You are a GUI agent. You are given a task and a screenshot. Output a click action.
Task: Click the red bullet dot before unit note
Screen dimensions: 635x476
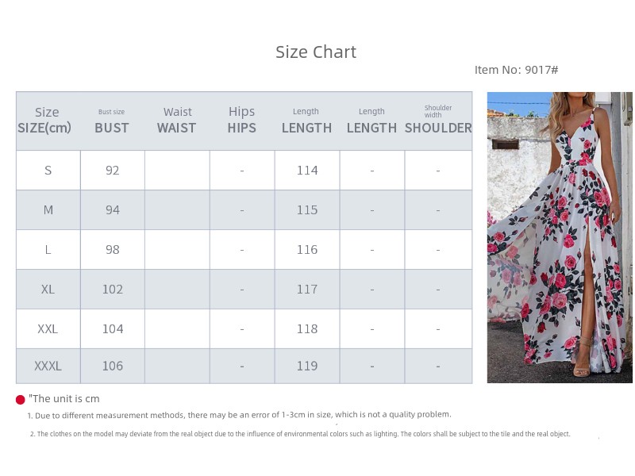coord(21,400)
